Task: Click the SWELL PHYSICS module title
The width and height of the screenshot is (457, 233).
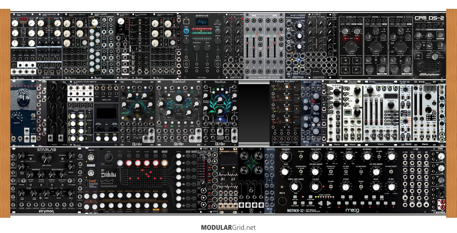Action: coord(21,15)
